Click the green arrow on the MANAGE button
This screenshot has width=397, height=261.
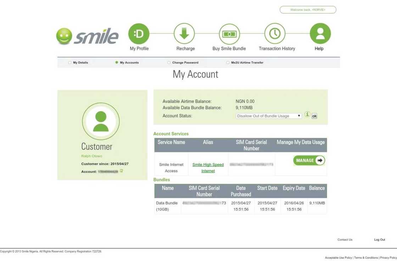321,160
